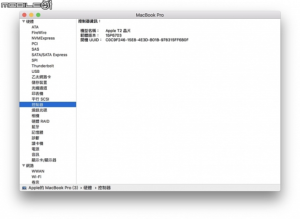Open 燒錄光碟 disc burning entry
Screen dimensions: 300x219
39,110
